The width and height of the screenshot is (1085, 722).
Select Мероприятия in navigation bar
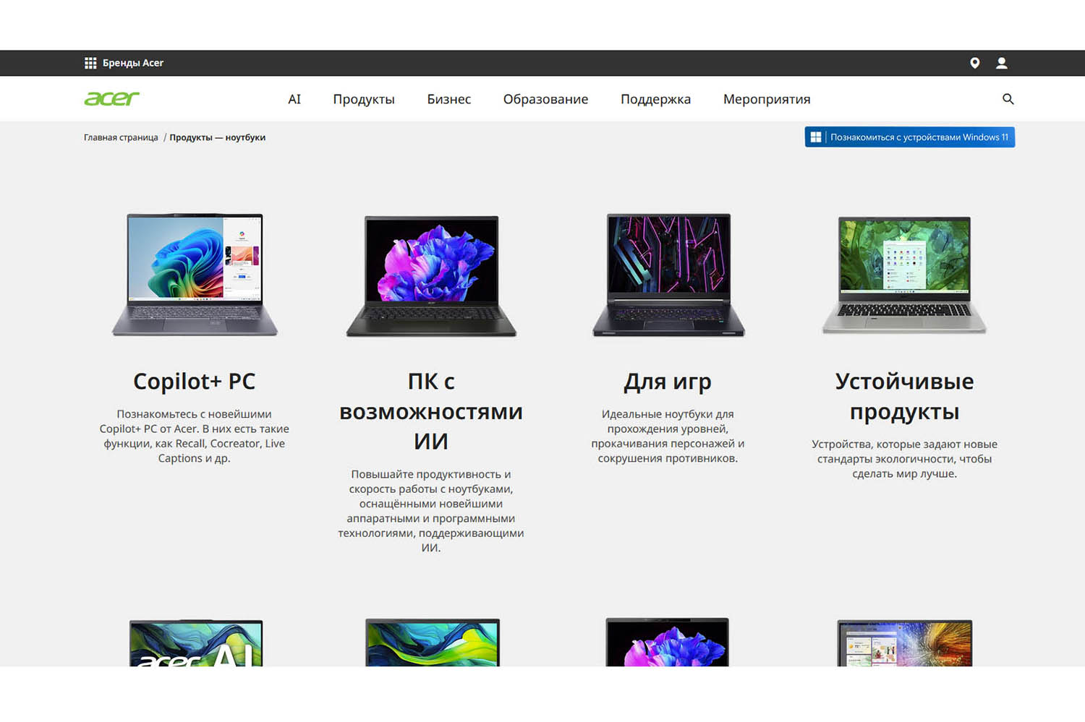pos(766,99)
